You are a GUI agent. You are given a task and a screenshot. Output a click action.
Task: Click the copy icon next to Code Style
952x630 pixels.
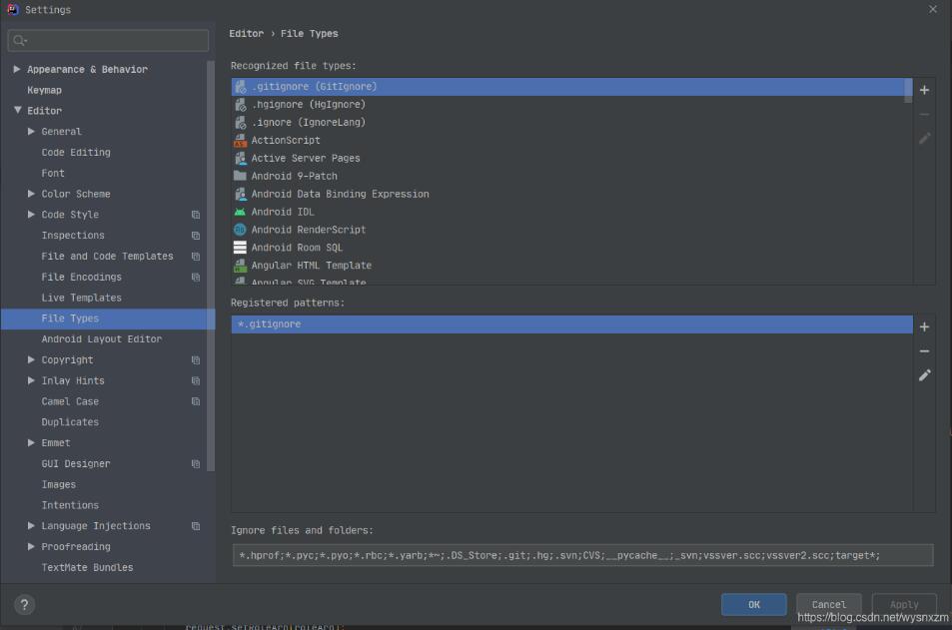(x=196, y=215)
